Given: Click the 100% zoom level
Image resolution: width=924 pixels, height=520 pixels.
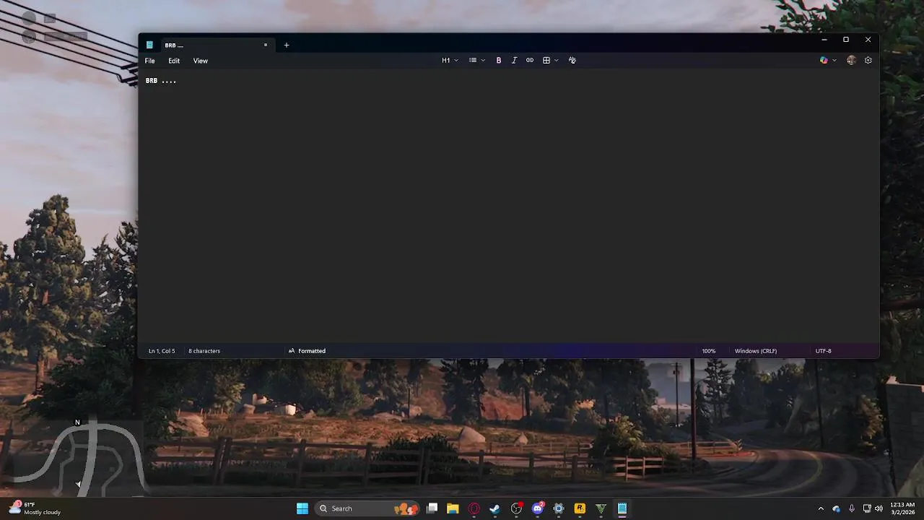Looking at the screenshot, I should coord(709,351).
